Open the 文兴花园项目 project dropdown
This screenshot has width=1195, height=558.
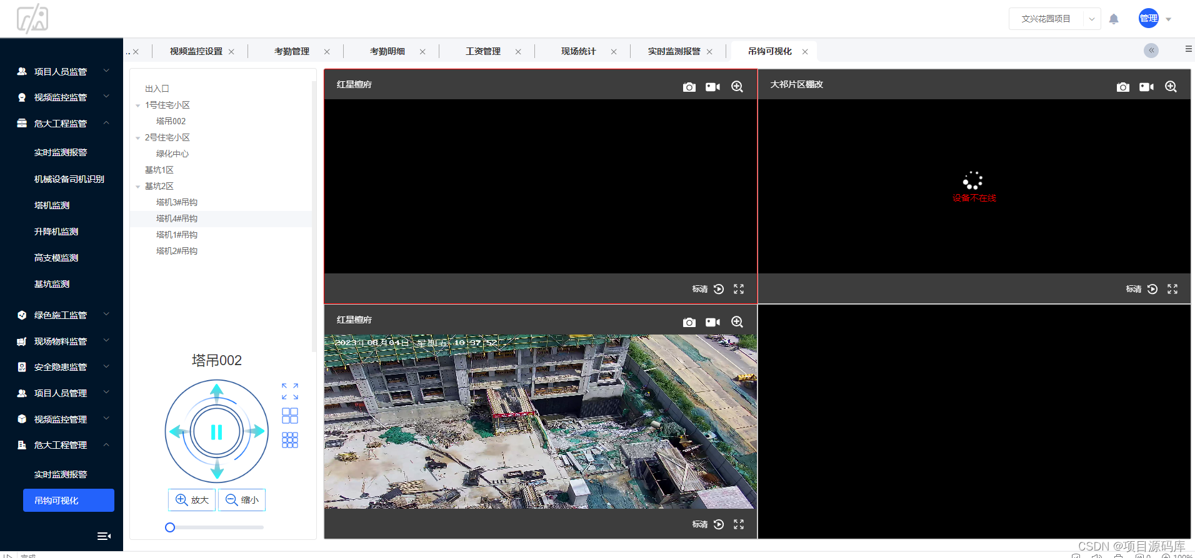[1055, 19]
